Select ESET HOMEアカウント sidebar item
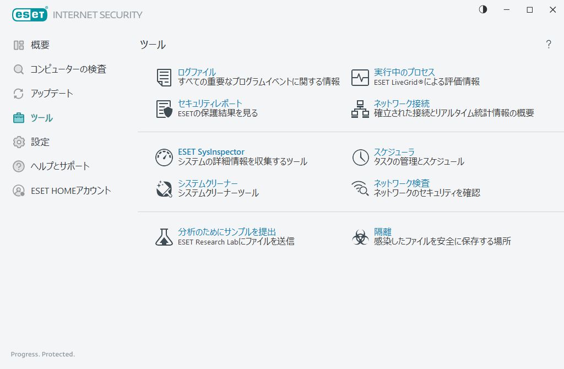 click(70, 191)
